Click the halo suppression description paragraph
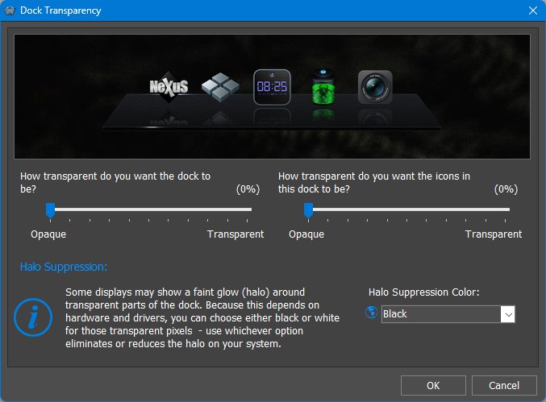Image resolution: width=546 pixels, height=402 pixels. pos(202,318)
